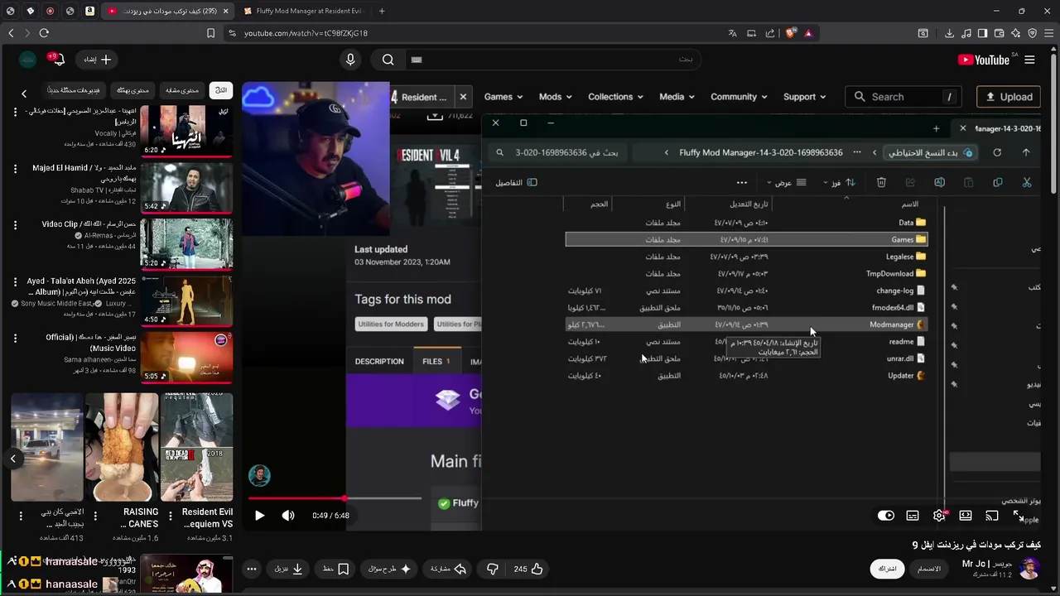This screenshot has height=596, width=1060.
Task: Mute the video with the volume icon
Action: tap(288, 516)
